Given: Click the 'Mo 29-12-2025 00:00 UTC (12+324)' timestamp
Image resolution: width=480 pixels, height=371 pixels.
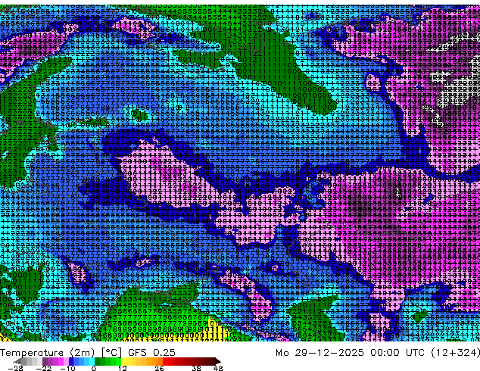Looking at the screenshot, I should click(x=378, y=353).
